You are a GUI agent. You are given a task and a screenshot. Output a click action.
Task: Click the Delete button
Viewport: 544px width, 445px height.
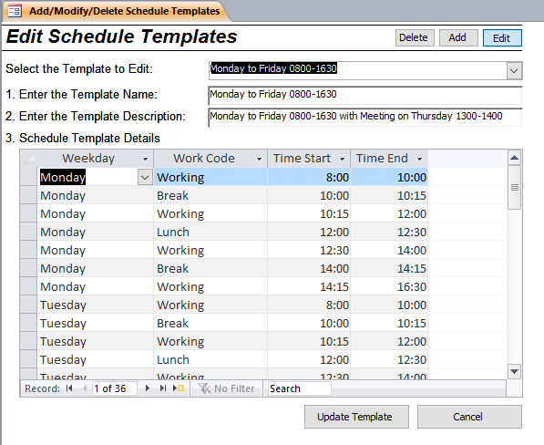(415, 37)
